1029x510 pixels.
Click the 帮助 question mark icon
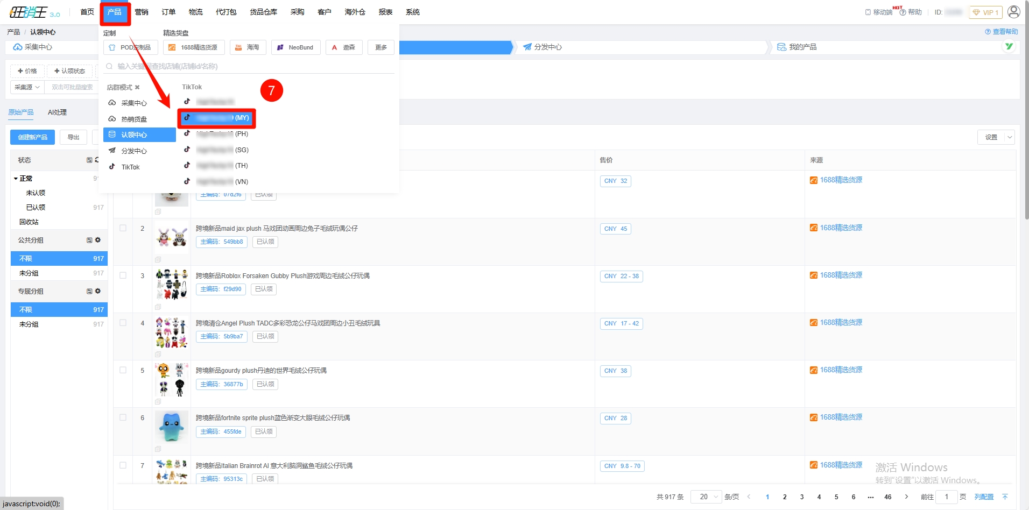click(x=903, y=12)
